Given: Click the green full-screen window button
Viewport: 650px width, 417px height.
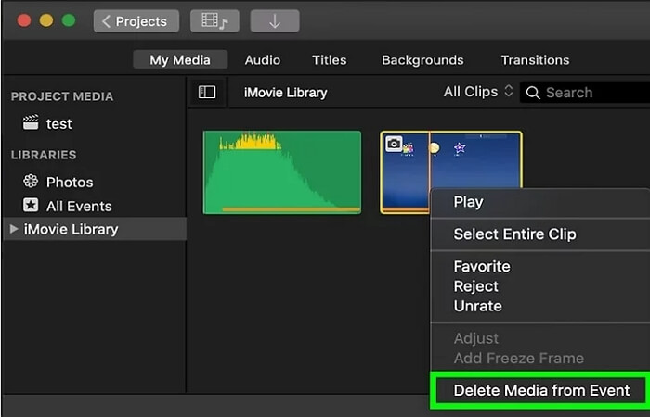Looking at the screenshot, I should pyautogui.click(x=69, y=20).
